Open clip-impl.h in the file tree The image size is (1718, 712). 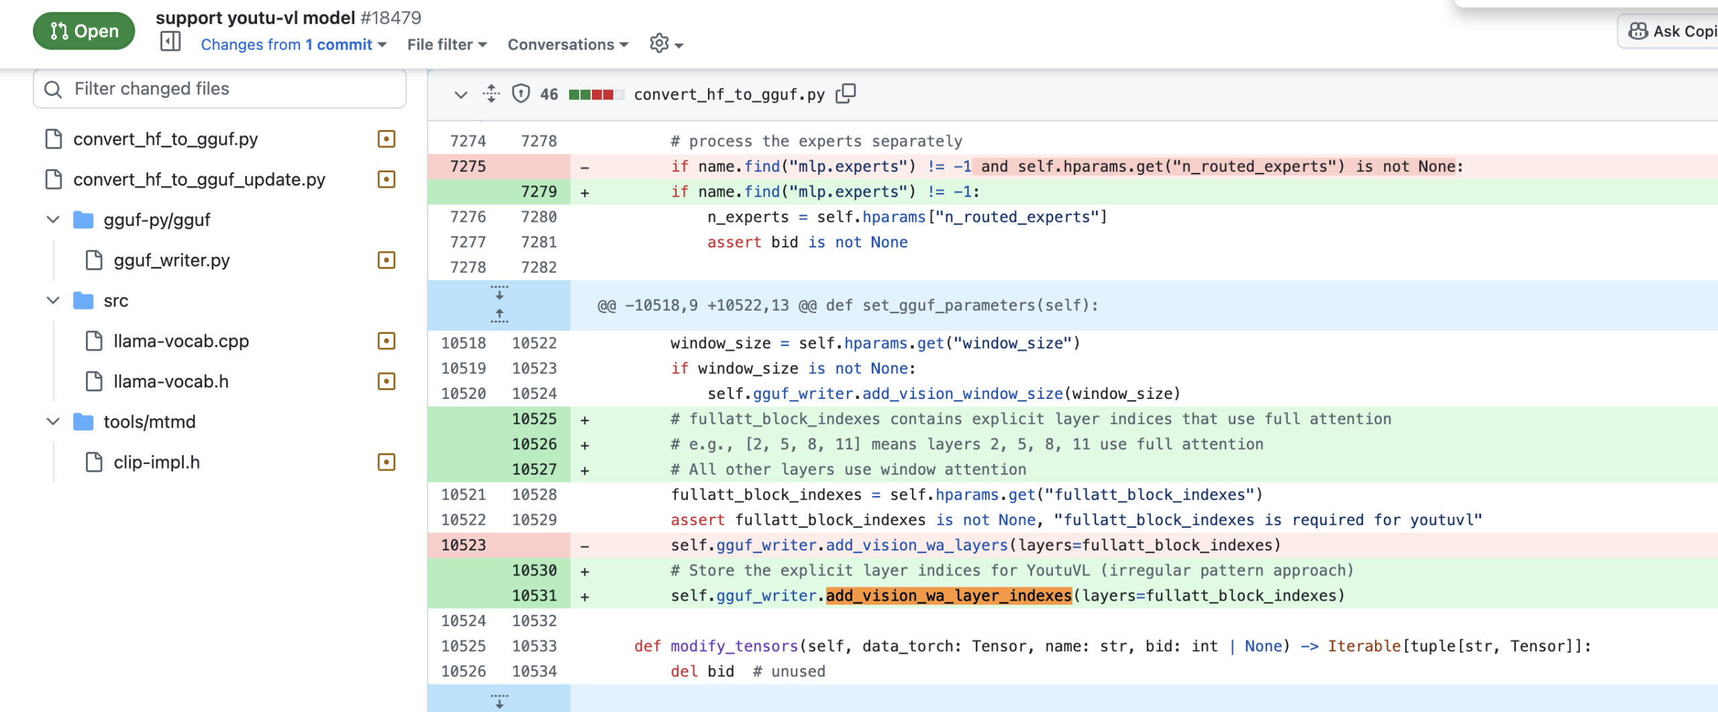click(156, 462)
